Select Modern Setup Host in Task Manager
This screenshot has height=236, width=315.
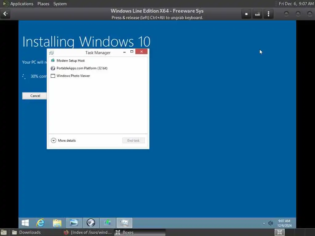[98, 61]
